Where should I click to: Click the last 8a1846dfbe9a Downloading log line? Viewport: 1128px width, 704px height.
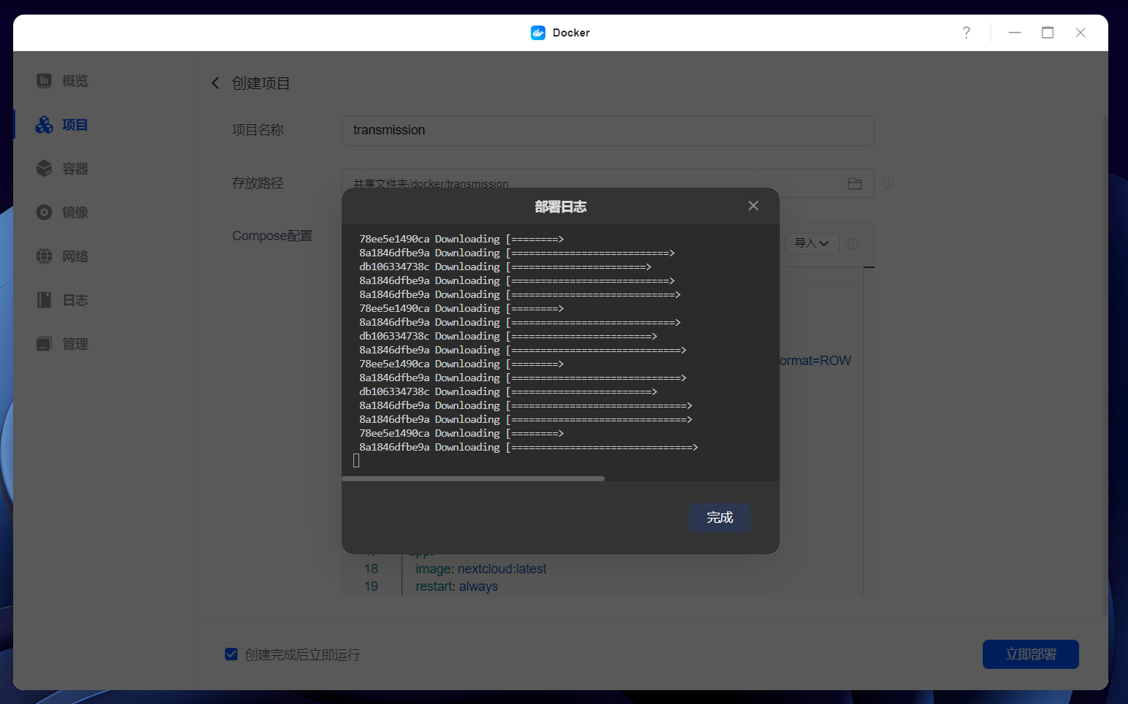tap(529, 447)
